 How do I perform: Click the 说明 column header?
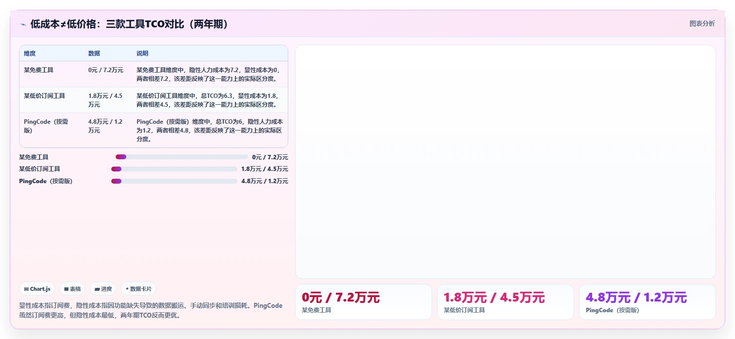142,54
